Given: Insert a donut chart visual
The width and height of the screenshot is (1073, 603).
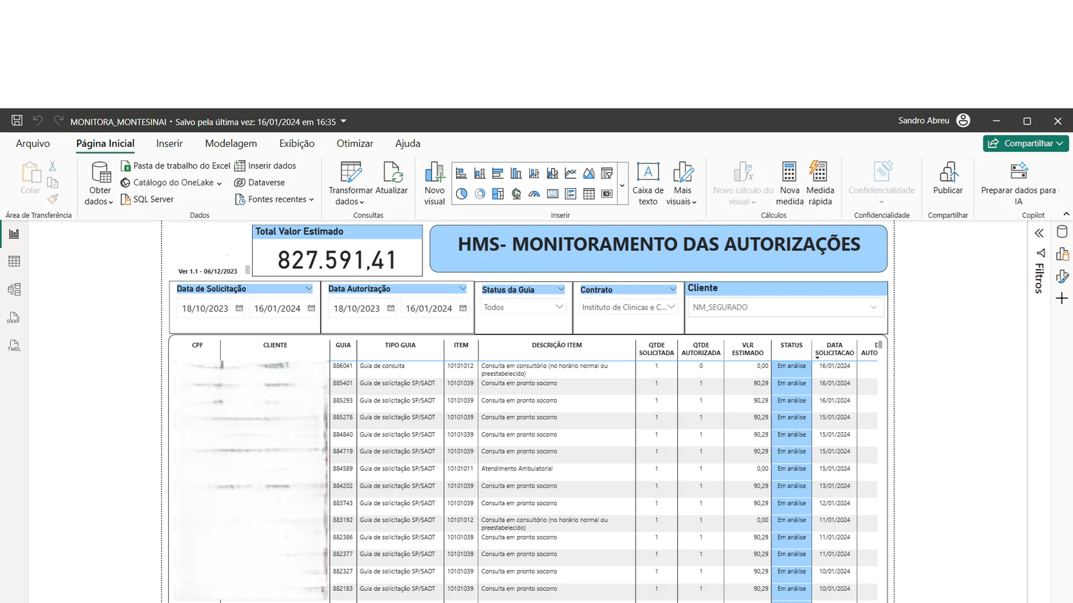Looking at the screenshot, I should click(x=479, y=194).
